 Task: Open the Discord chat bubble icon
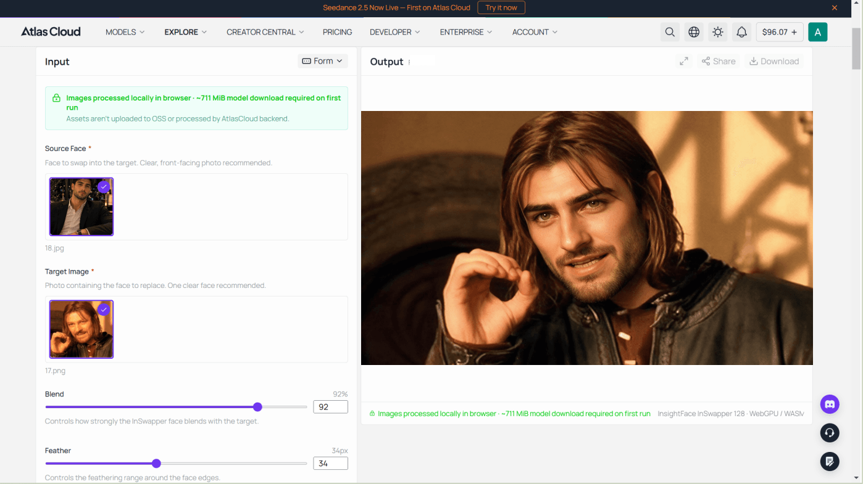click(x=830, y=404)
